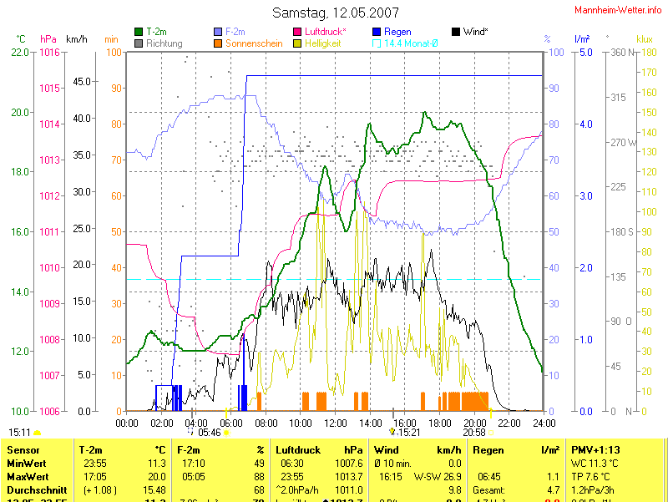Click the gray Richtung legend square
Image resolution: width=668 pixels, height=502 pixels.
(x=139, y=43)
